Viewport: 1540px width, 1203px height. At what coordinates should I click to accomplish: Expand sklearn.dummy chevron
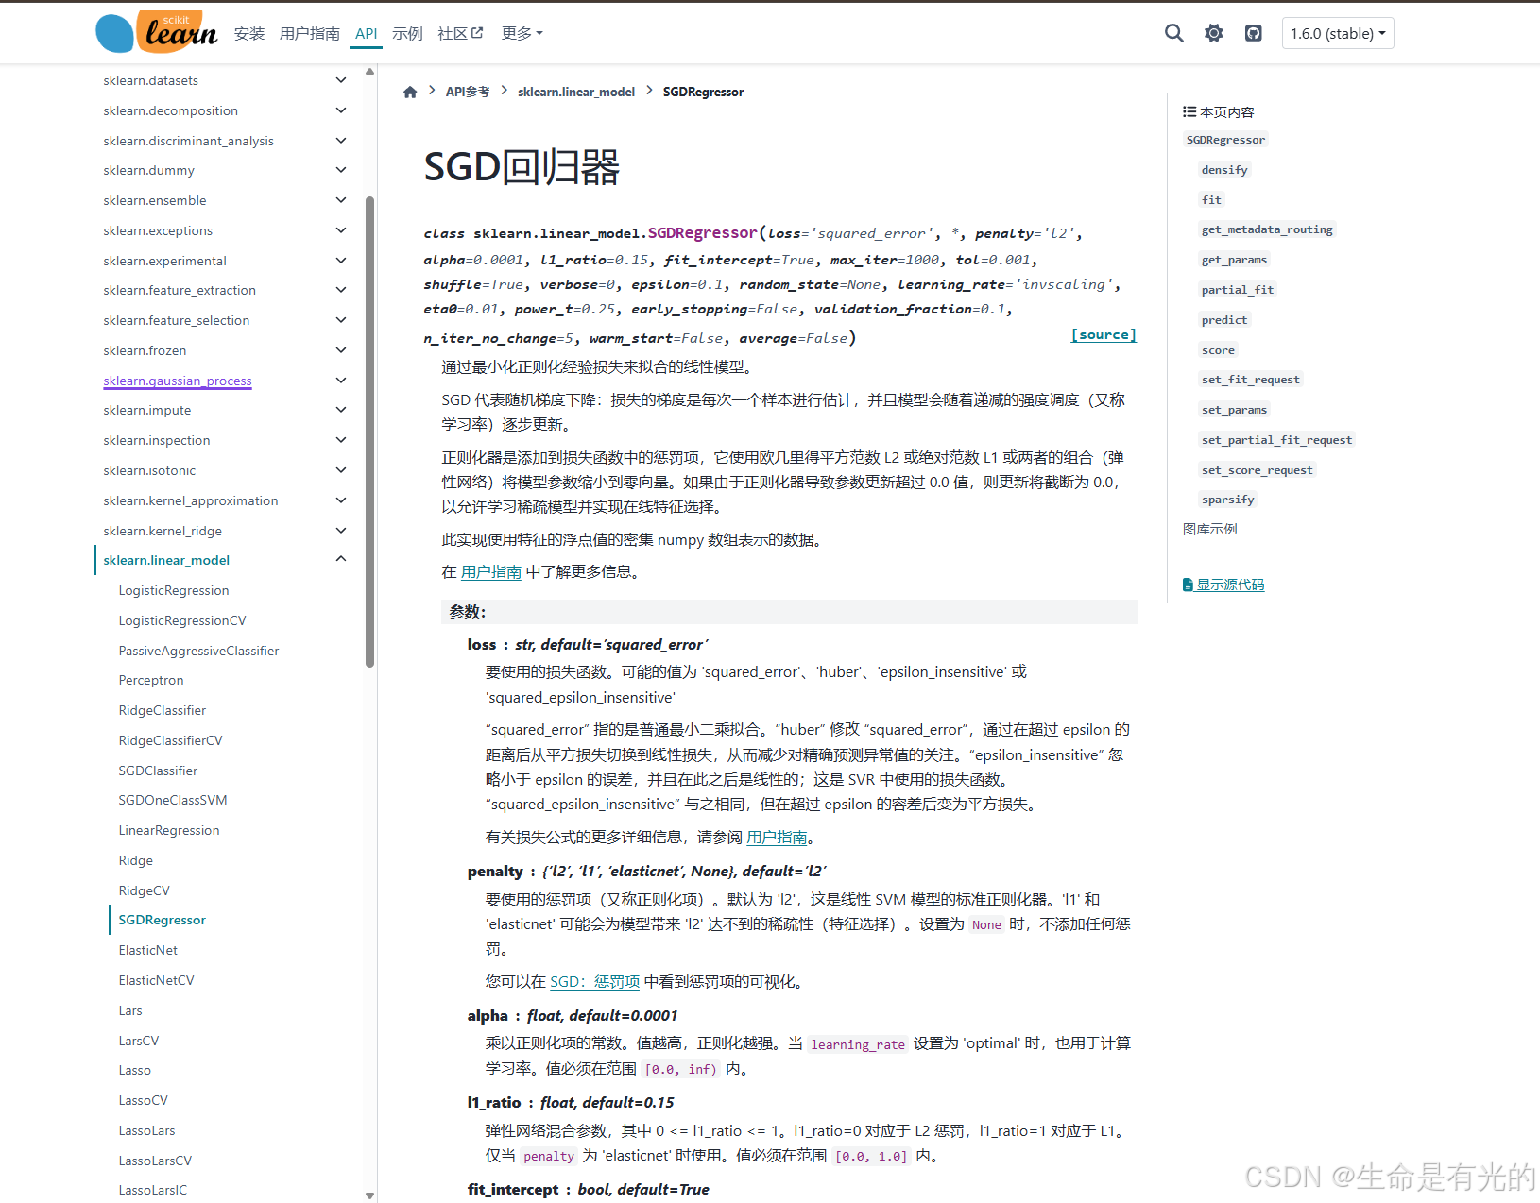(341, 170)
